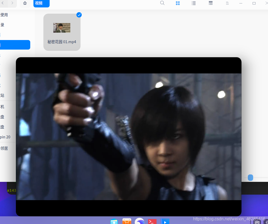Open the orange app store dock icon
Image resolution: width=268 pixels, height=224 pixels.
pyautogui.click(x=127, y=221)
